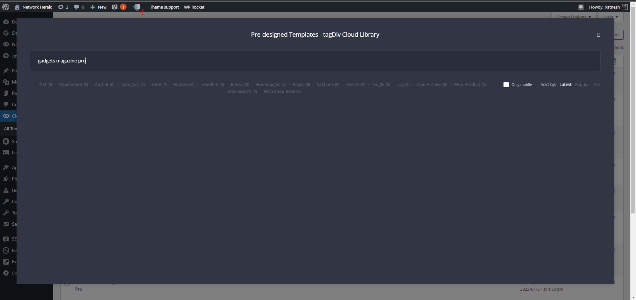Filter templates by Footers
This screenshot has width=636, height=300.
pos(184,85)
